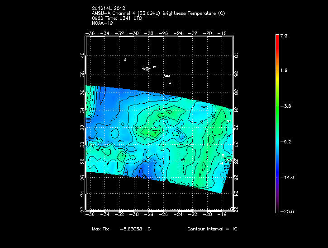Click "32" on the right latitude axis
328x248 pixels.
coord(236,127)
